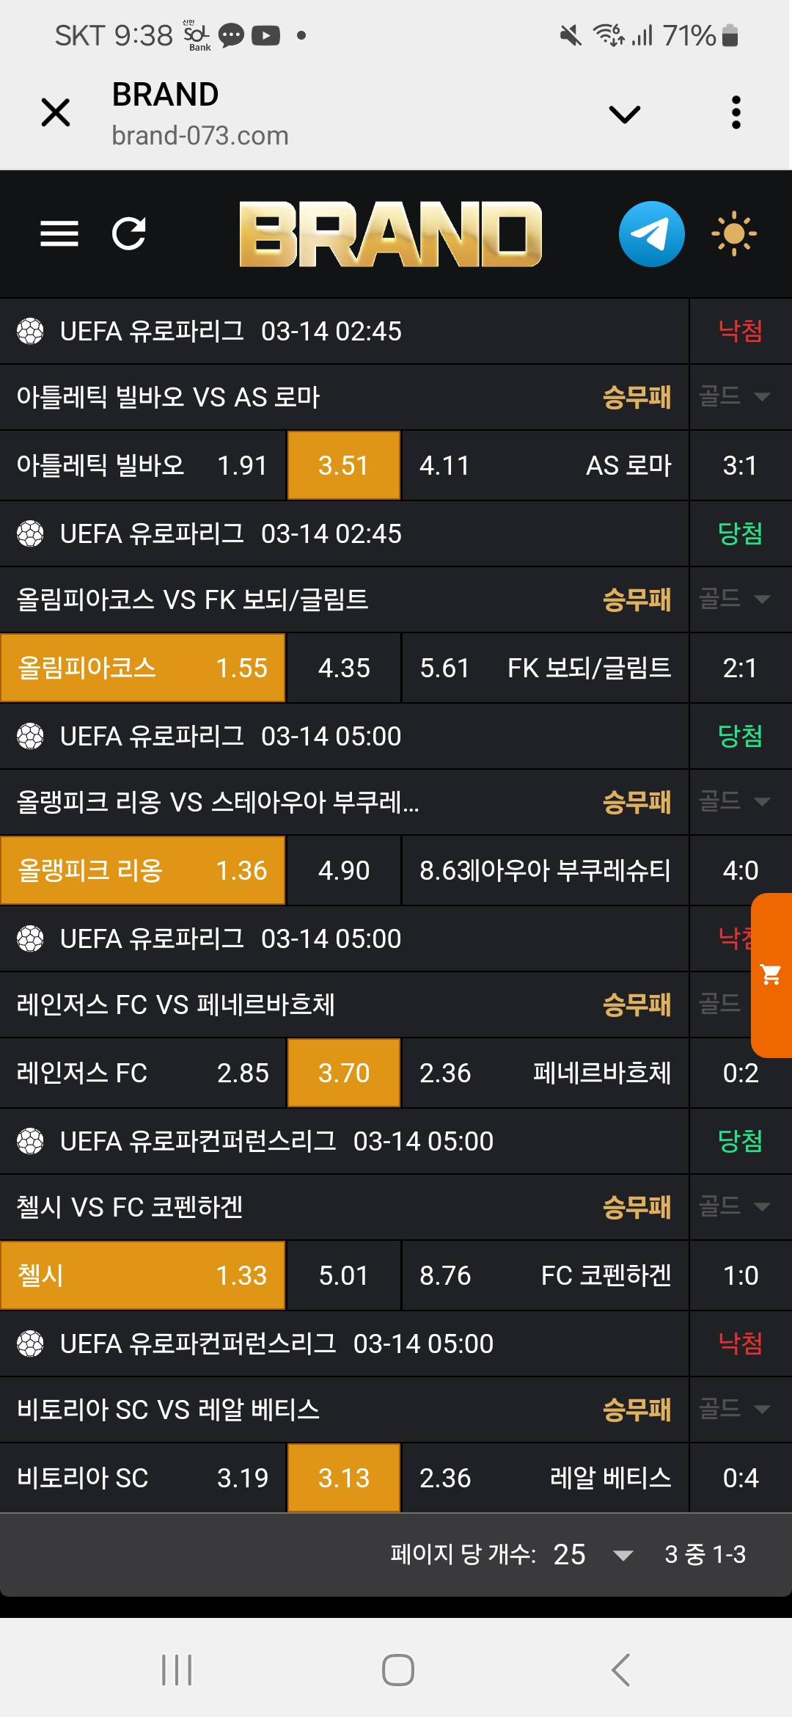Tap the page refresh icon
Viewport: 792px width, 1717px height.
pyautogui.click(x=129, y=233)
